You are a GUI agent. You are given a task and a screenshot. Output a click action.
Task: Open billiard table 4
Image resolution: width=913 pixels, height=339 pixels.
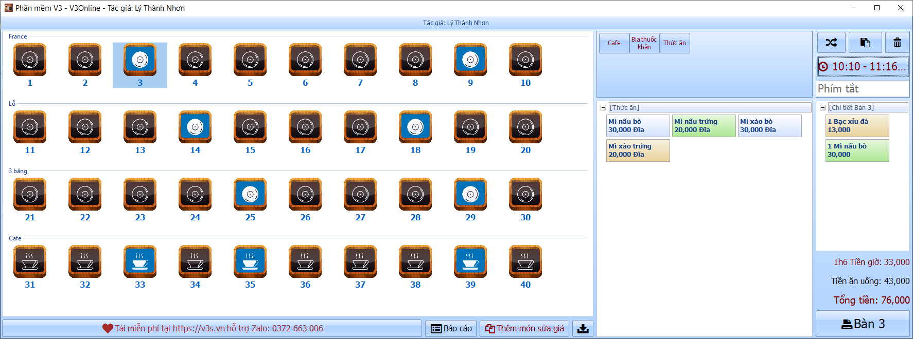(x=195, y=65)
